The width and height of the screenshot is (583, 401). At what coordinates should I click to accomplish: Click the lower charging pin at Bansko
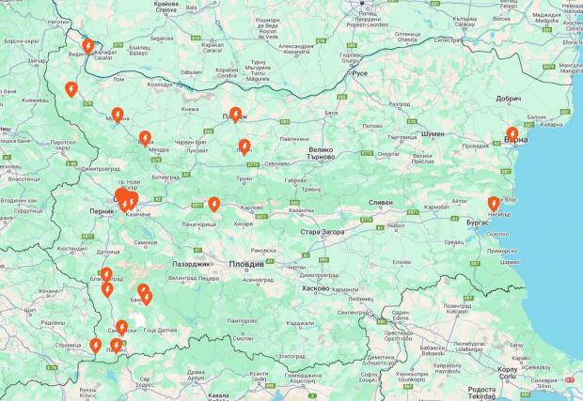coord(147,298)
